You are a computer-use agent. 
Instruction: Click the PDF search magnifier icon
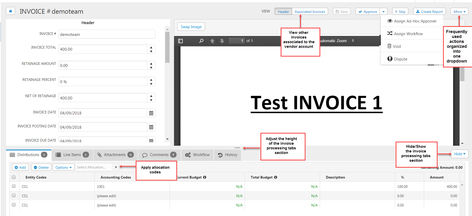click(x=201, y=41)
